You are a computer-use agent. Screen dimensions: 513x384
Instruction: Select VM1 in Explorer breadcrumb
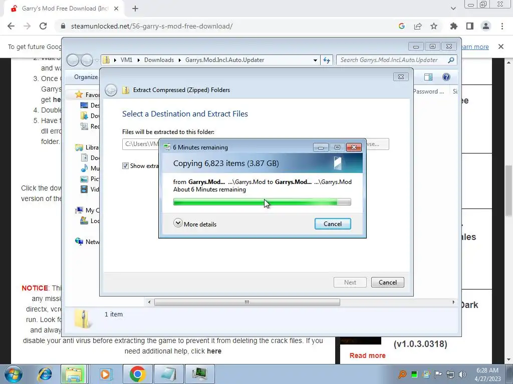[126, 60]
